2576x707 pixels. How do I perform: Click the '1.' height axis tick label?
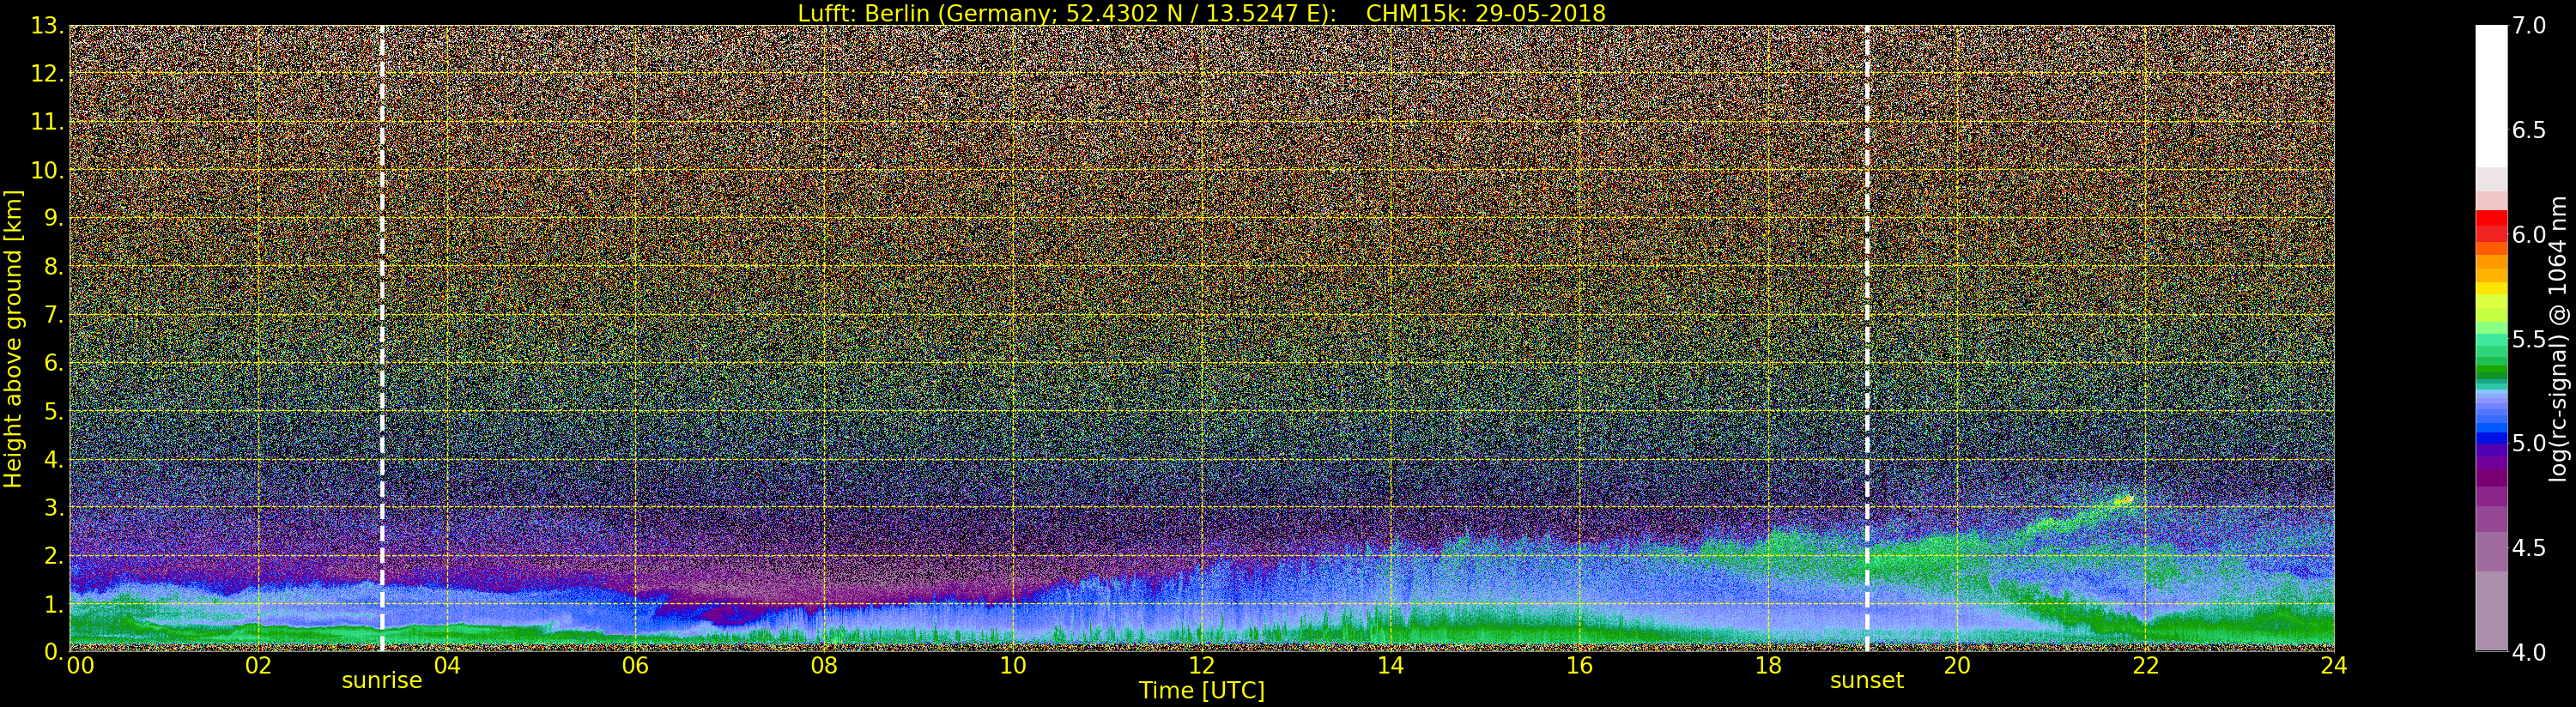[54, 604]
